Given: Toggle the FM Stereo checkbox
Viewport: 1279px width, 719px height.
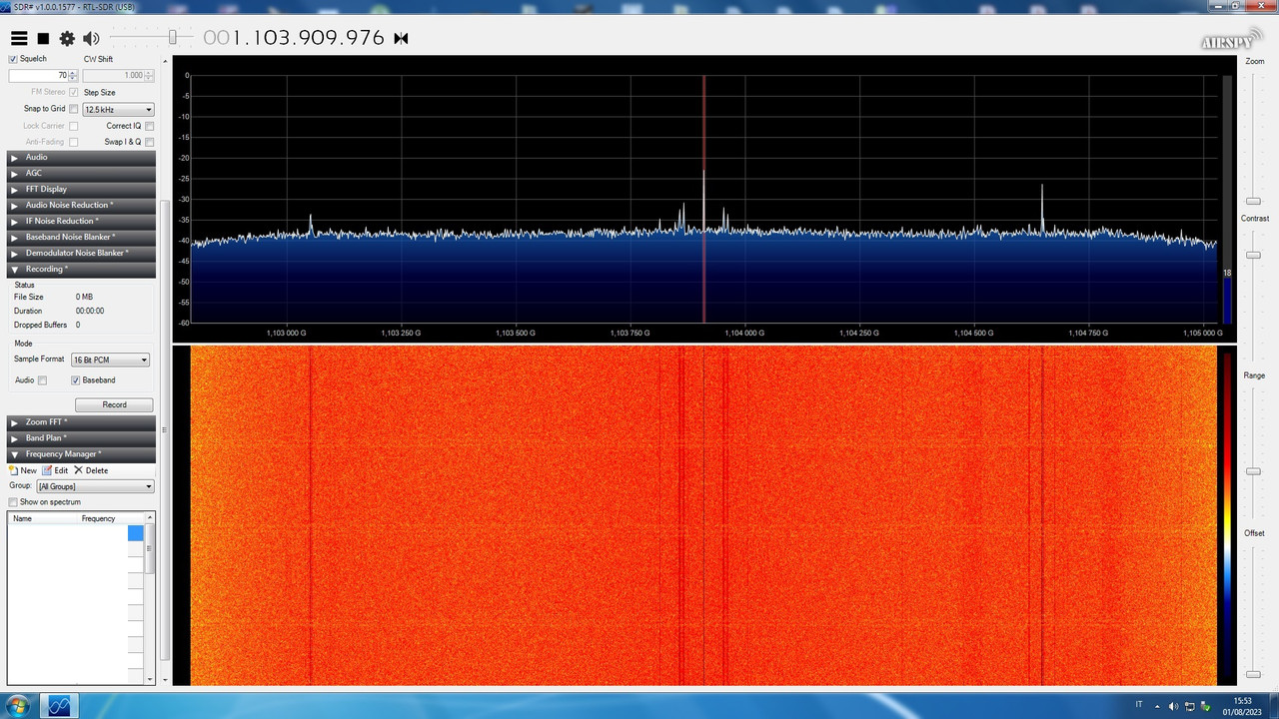Looking at the screenshot, I should tap(73, 92).
